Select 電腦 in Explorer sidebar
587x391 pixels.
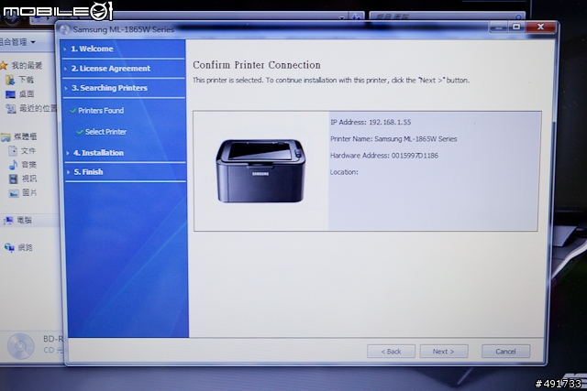(25, 220)
